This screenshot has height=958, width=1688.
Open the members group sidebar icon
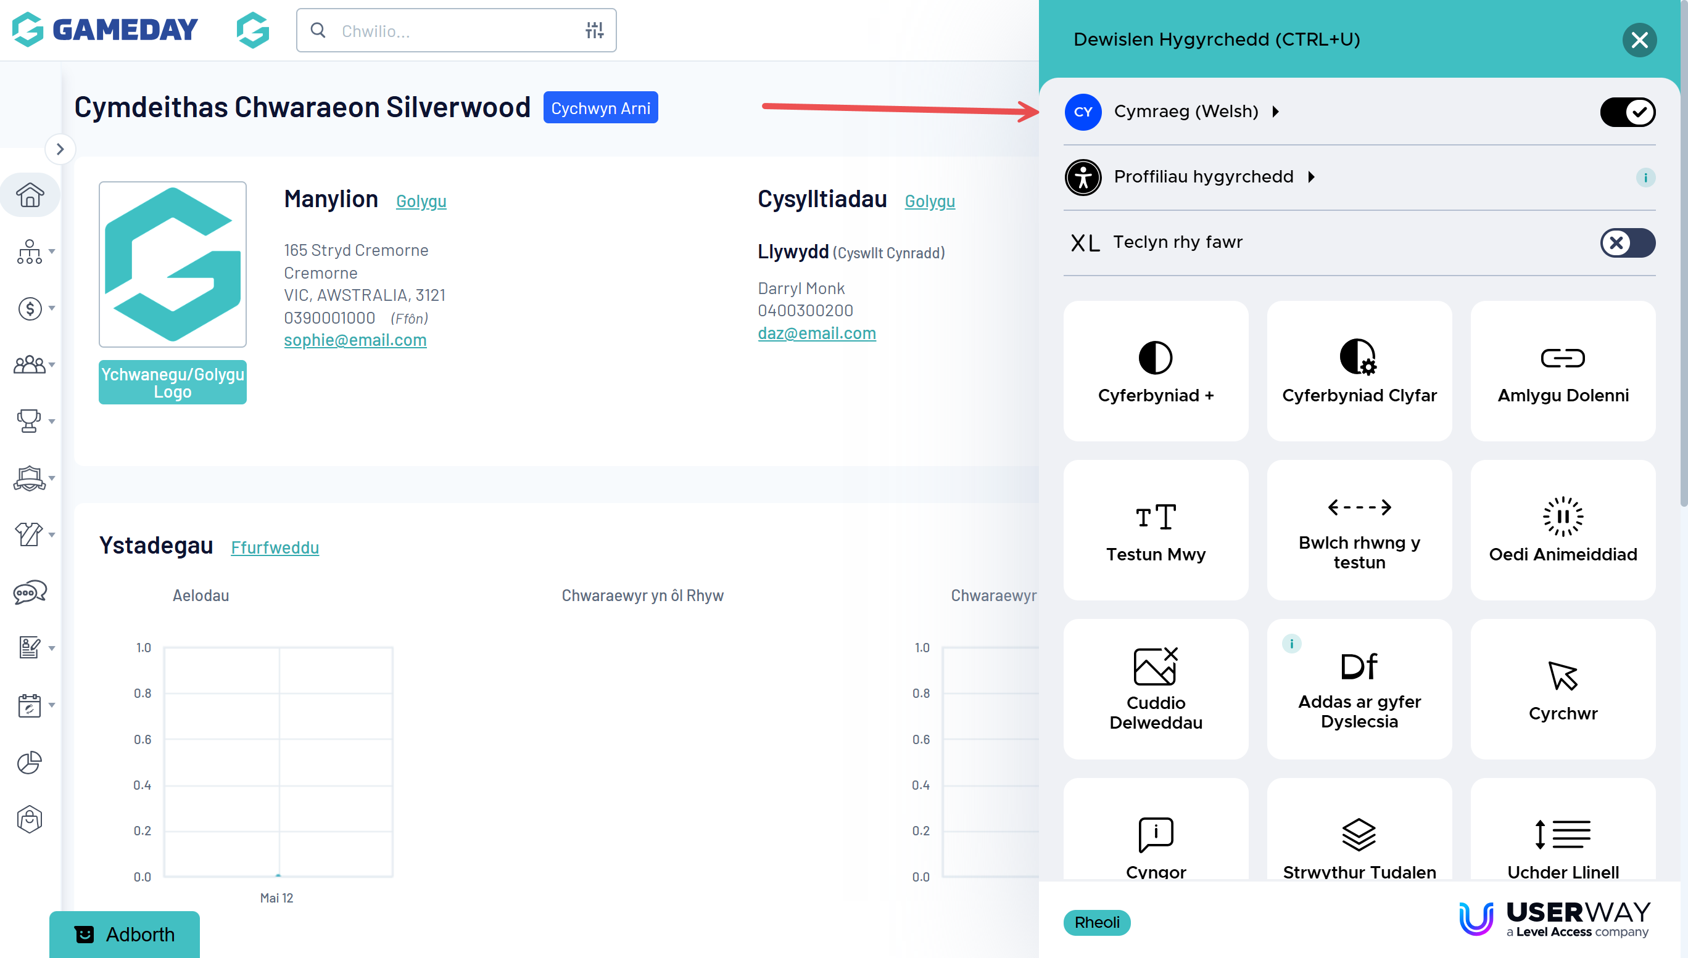pyautogui.click(x=29, y=364)
